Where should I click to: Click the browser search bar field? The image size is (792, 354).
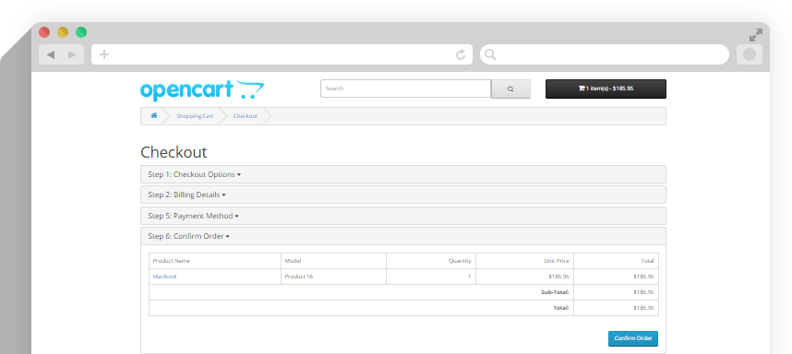(605, 54)
